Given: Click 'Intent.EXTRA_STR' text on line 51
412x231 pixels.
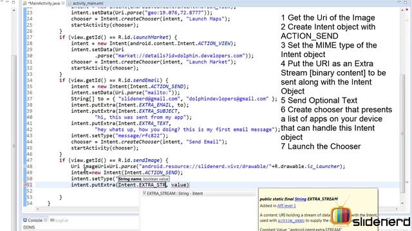Looking at the screenshot, I should point(142,185).
